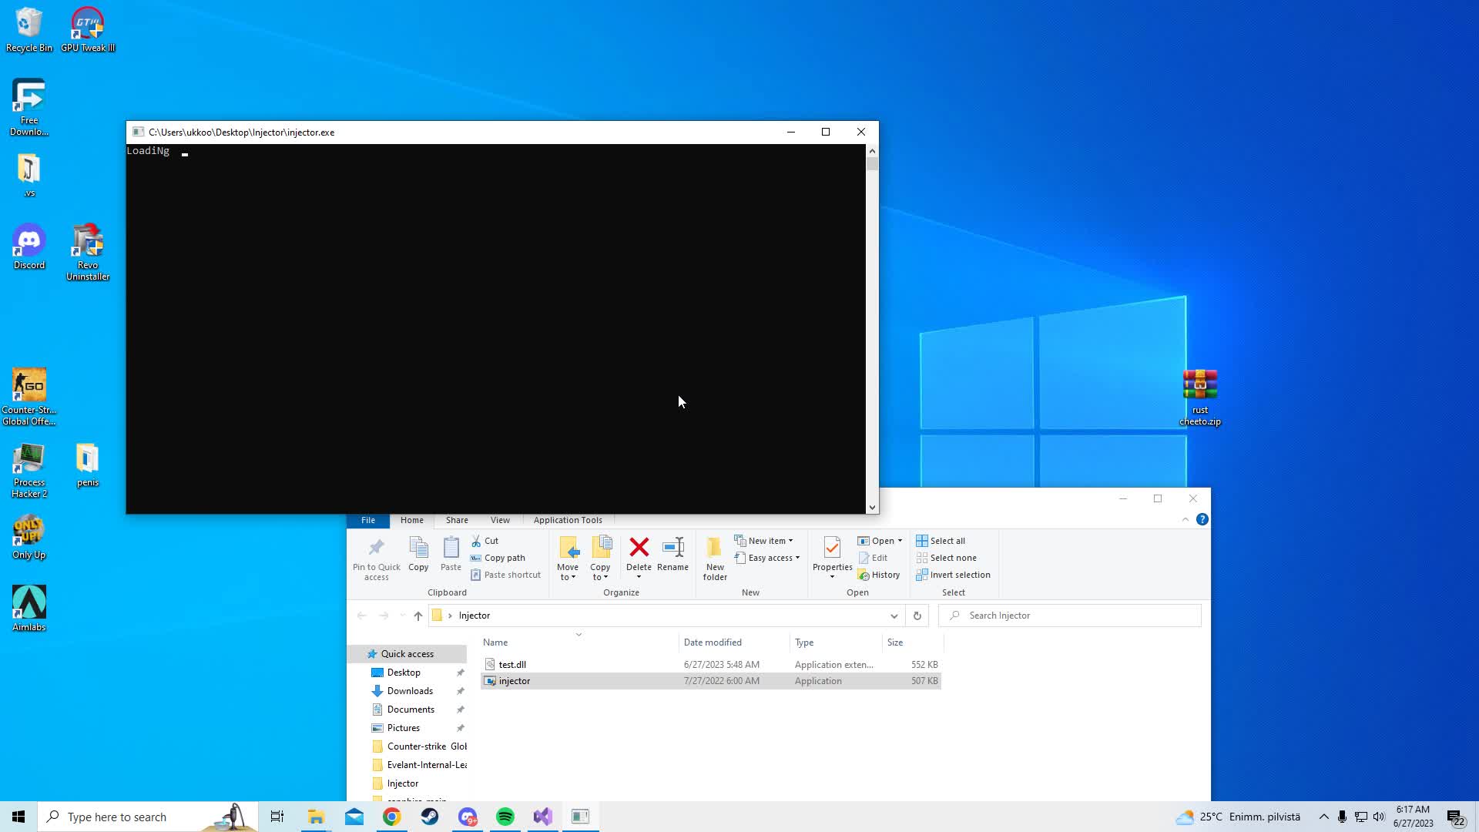Switch to the View tab
Image resolution: width=1479 pixels, height=832 pixels.
(x=499, y=520)
